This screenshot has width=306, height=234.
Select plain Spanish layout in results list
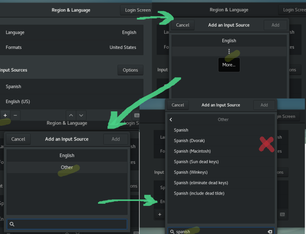pos(221,130)
